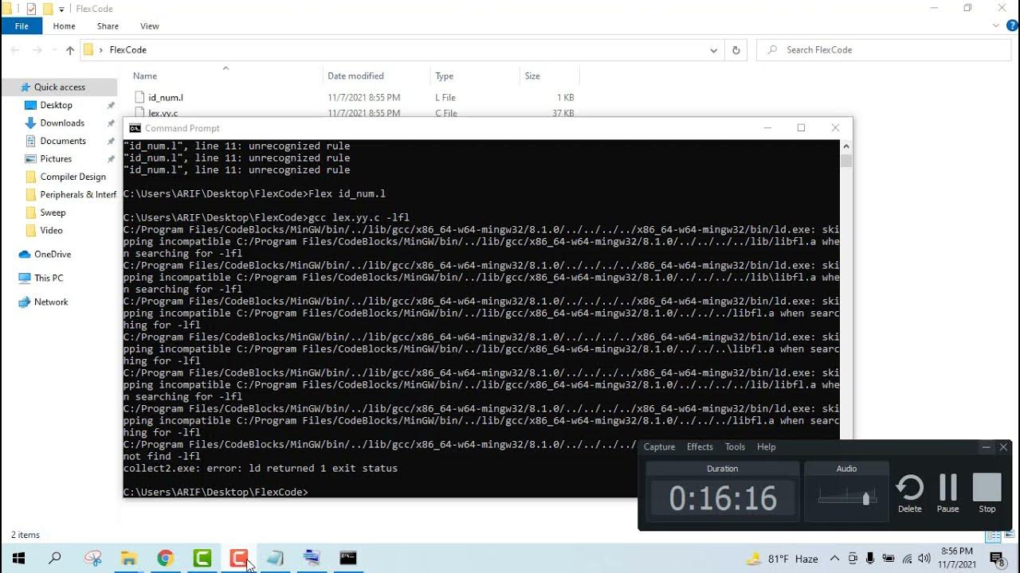This screenshot has width=1020, height=573.
Task: Open the clock showing 8:56 PM
Action: [x=956, y=558]
